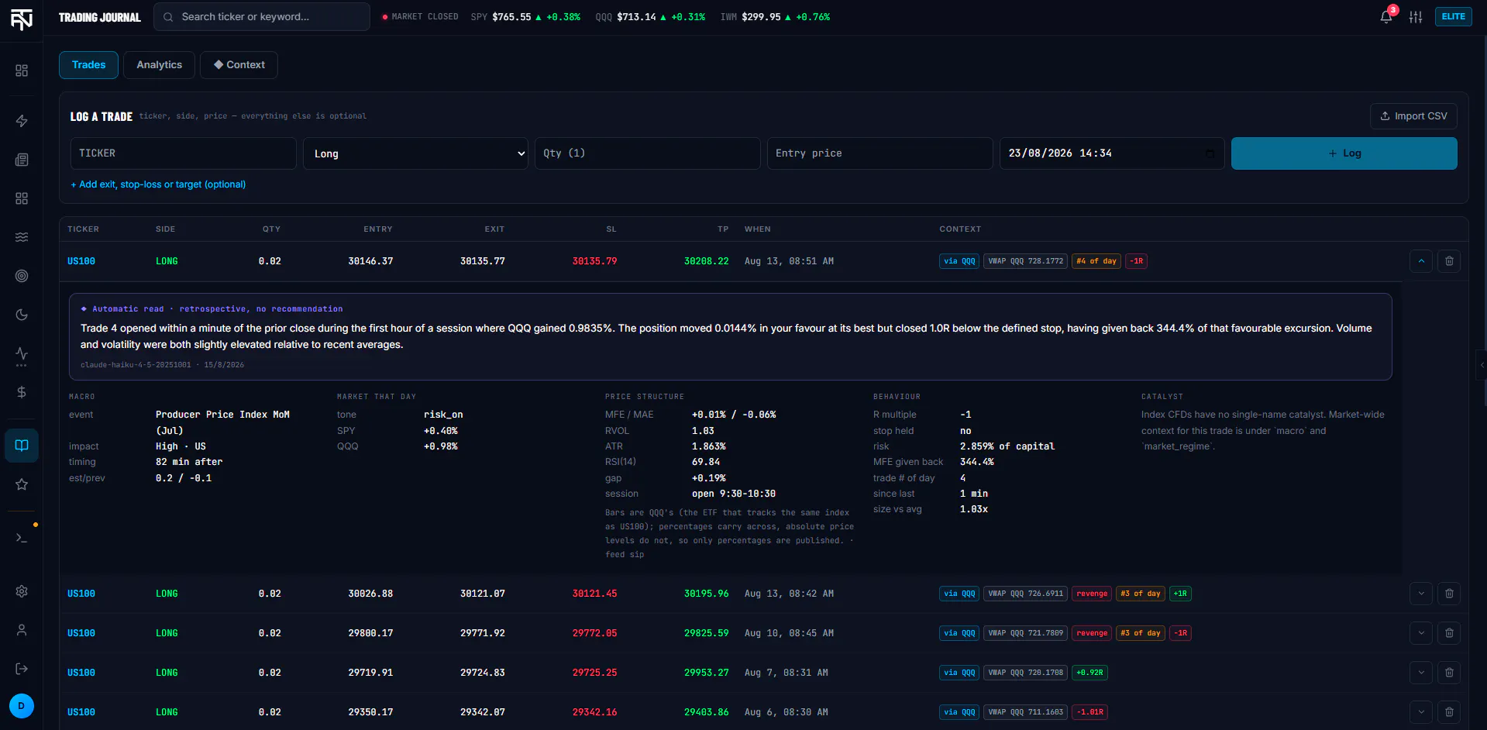Click the blue D avatar

pyautogui.click(x=22, y=706)
